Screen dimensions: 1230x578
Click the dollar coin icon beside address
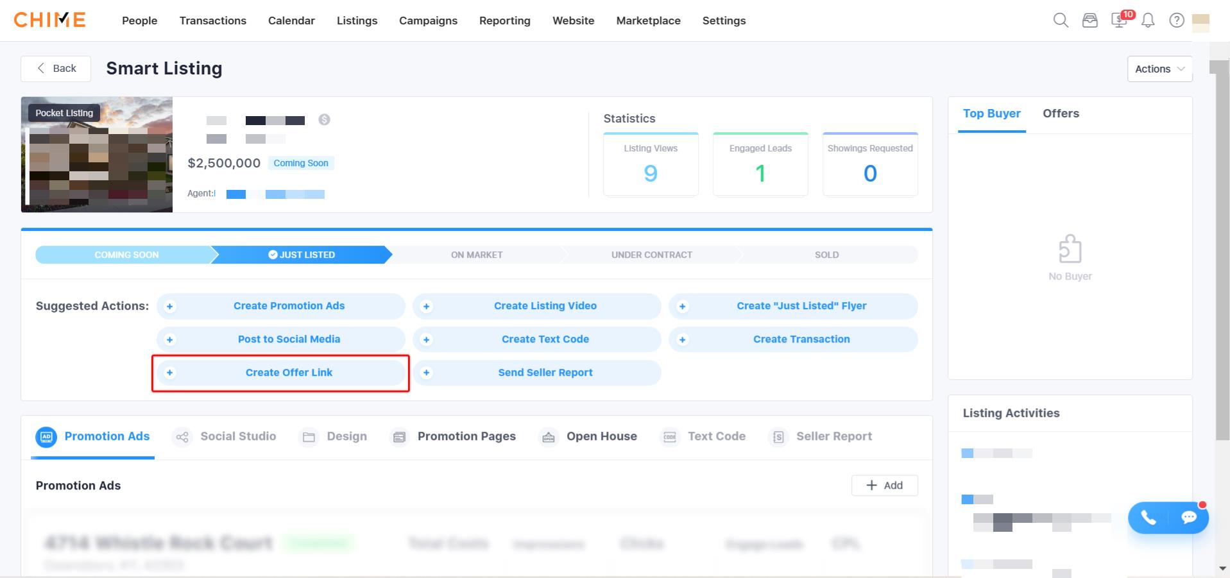[x=324, y=119]
